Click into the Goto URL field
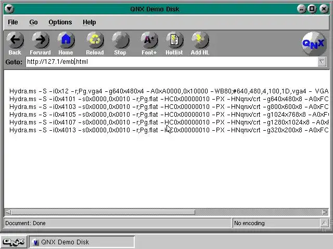 click(x=172, y=62)
